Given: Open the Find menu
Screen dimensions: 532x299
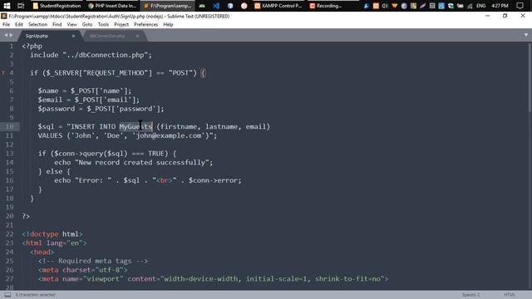Looking at the screenshot, I should pyautogui.click(x=57, y=24).
